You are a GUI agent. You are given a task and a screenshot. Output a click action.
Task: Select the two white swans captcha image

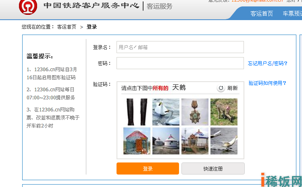(x=166, y=112)
